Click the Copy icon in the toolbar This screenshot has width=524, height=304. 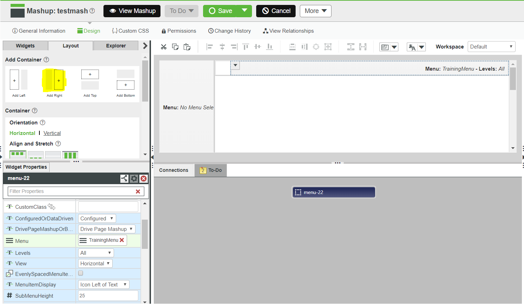pyautogui.click(x=175, y=47)
